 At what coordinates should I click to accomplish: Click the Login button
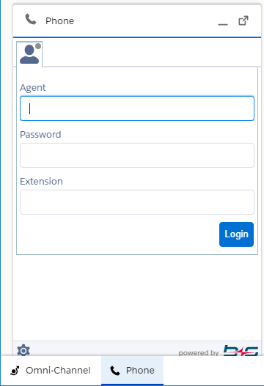point(236,234)
